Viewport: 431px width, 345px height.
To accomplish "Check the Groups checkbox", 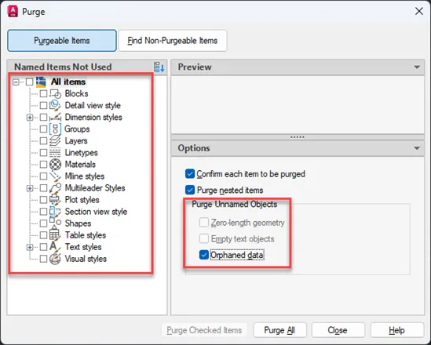I will point(43,129).
